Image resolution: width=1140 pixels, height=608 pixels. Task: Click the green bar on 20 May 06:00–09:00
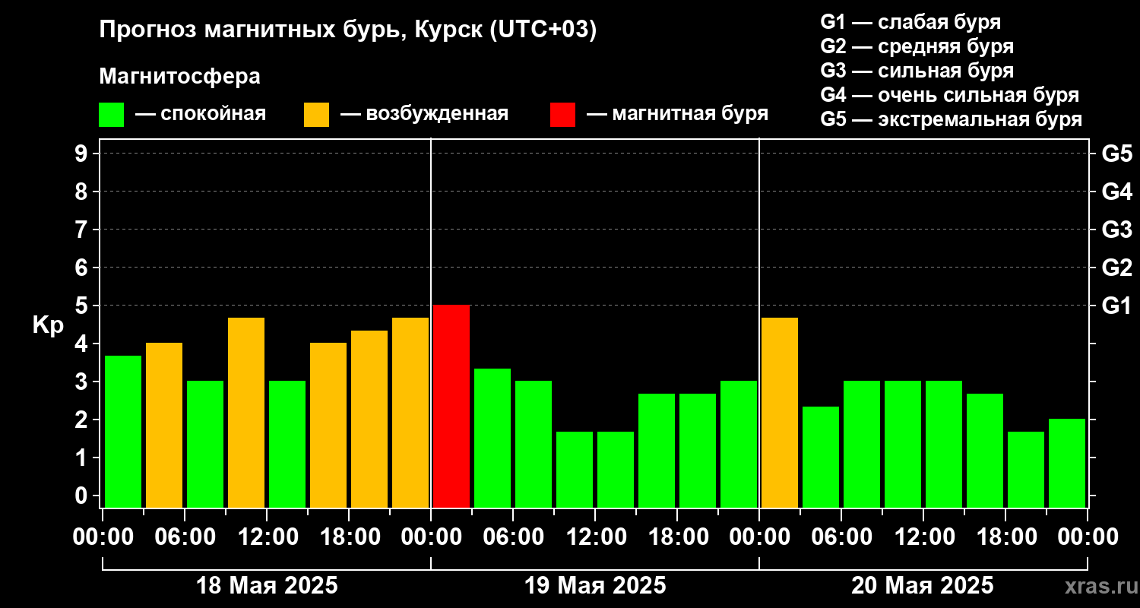(862, 445)
